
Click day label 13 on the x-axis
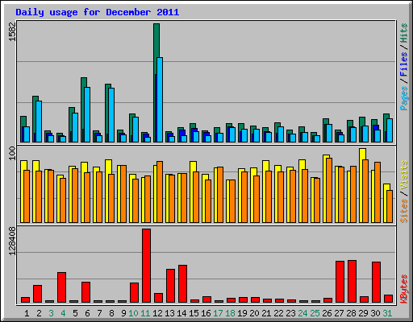[x=169, y=313]
